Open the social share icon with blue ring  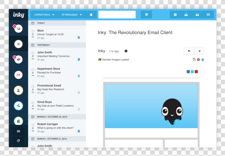[x=18, y=106]
